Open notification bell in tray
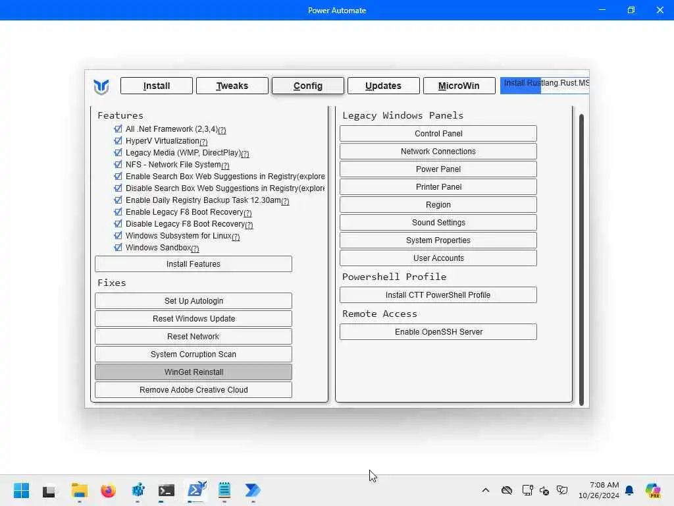 coord(629,490)
